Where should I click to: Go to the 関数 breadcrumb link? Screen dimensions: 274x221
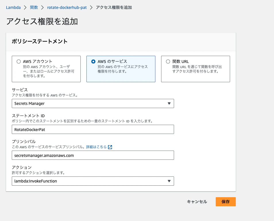click(x=34, y=7)
